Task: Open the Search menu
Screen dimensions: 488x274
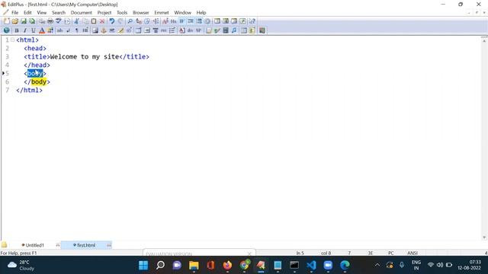Action: pos(59,13)
